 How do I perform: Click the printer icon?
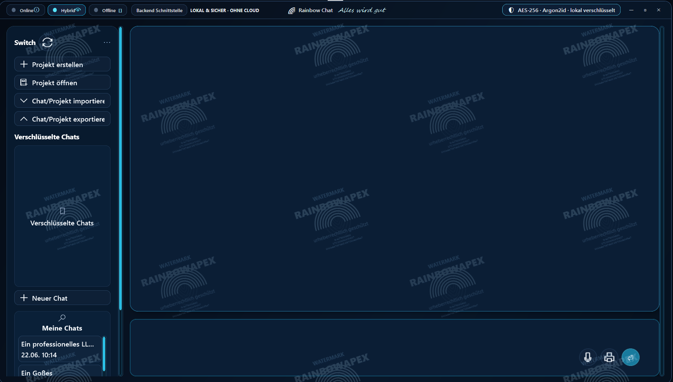pos(609,357)
